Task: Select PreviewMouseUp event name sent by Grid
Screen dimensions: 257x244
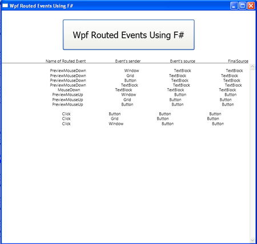Action: pos(67,100)
